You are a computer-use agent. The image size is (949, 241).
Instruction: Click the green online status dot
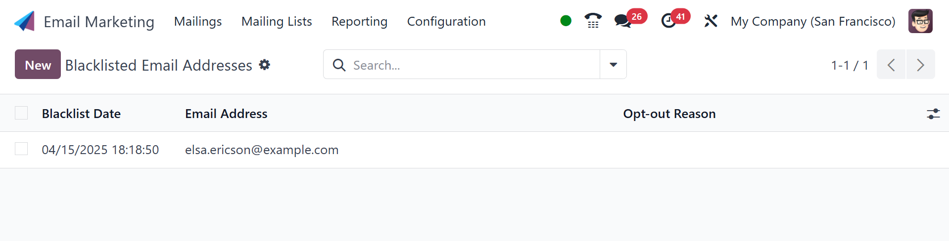(566, 21)
